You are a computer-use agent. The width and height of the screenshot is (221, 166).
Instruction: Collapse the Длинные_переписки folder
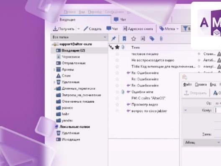click(x=54, y=88)
